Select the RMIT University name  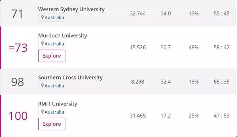point(57,104)
